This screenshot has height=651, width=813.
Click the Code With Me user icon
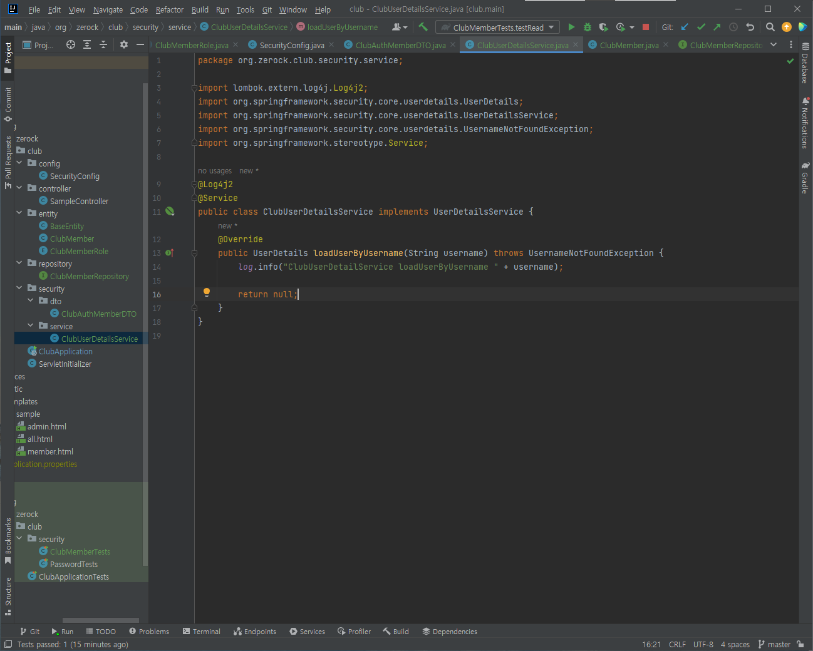point(399,27)
